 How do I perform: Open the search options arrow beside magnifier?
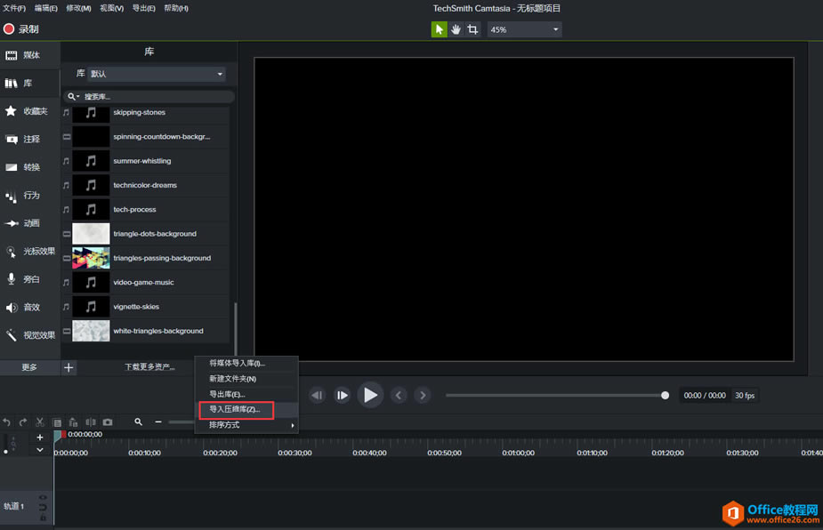point(77,97)
